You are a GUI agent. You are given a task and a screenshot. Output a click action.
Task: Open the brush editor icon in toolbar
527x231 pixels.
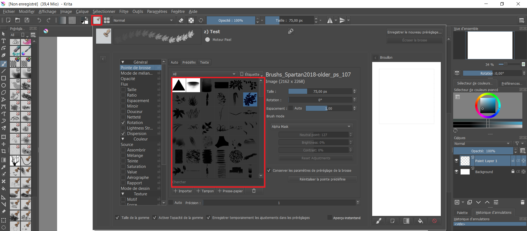pyautogui.click(x=97, y=20)
